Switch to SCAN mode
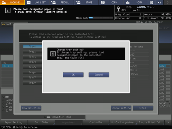Screen dimensions: 172x129 (135, 2)
